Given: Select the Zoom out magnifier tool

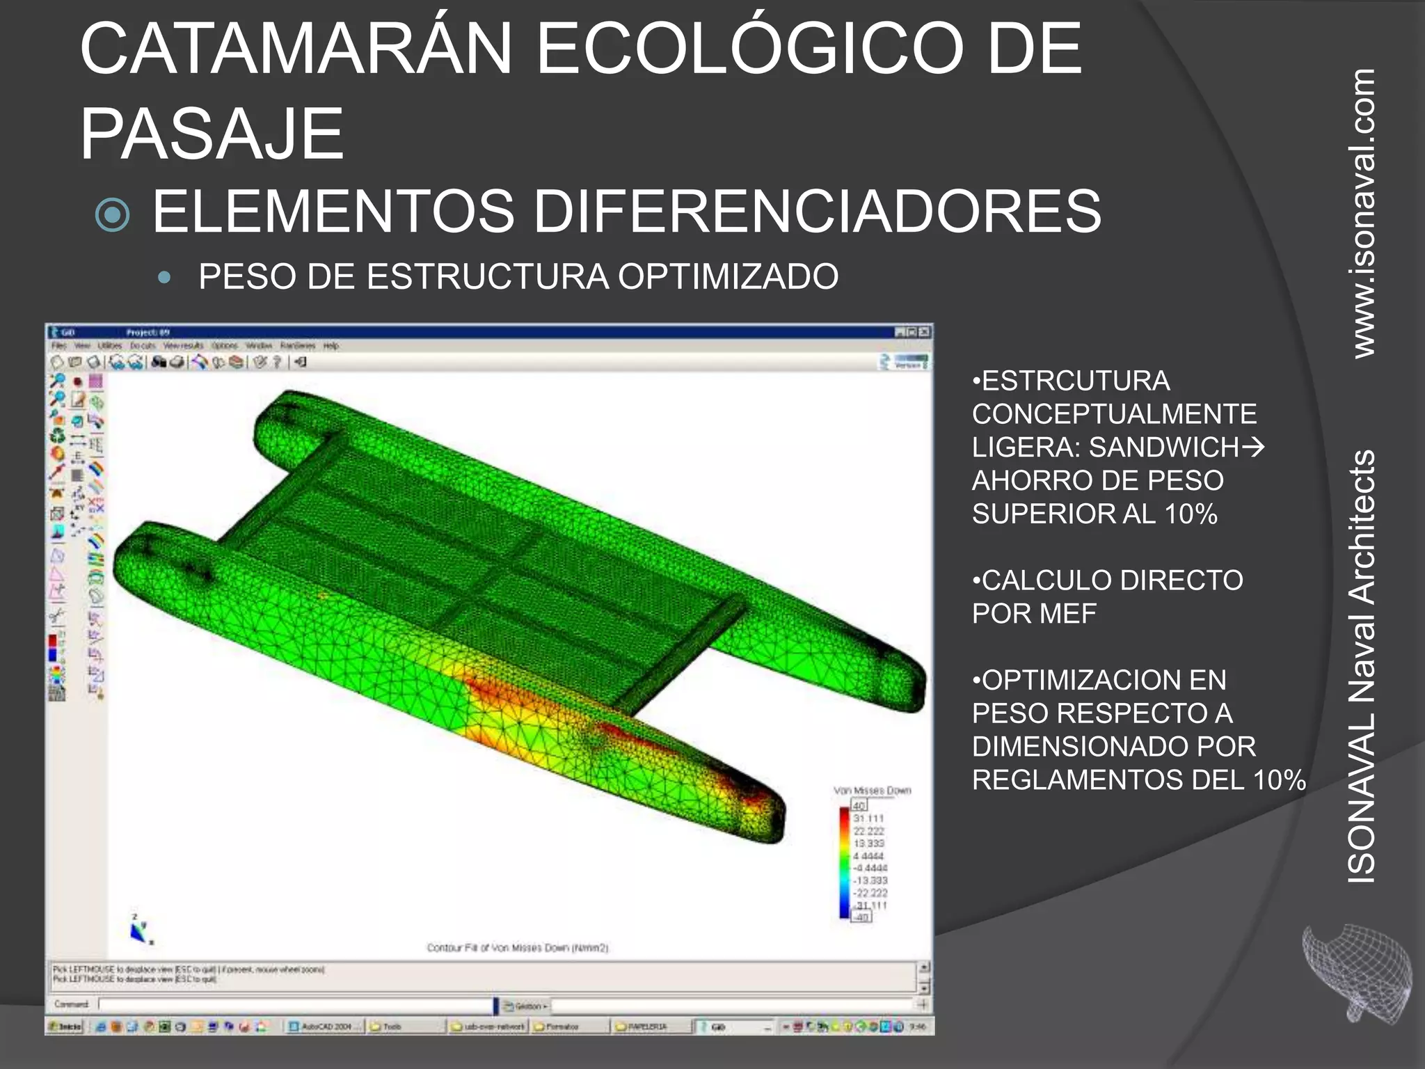Looking at the screenshot, I should (x=57, y=399).
